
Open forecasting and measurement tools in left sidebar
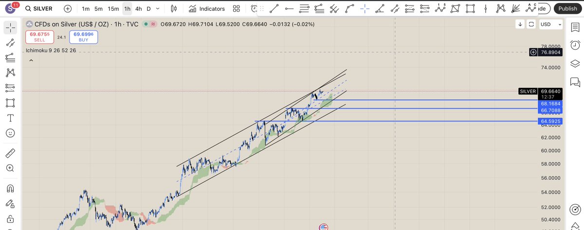[x=10, y=88]
